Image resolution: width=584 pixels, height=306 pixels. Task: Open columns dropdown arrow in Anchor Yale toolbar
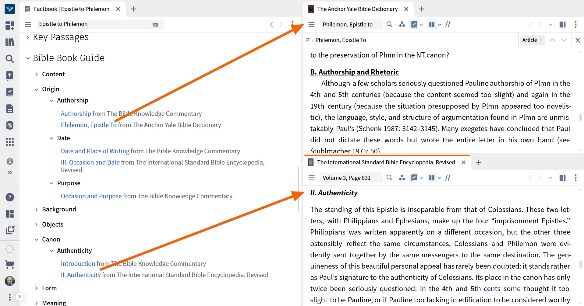click(439, 25)
